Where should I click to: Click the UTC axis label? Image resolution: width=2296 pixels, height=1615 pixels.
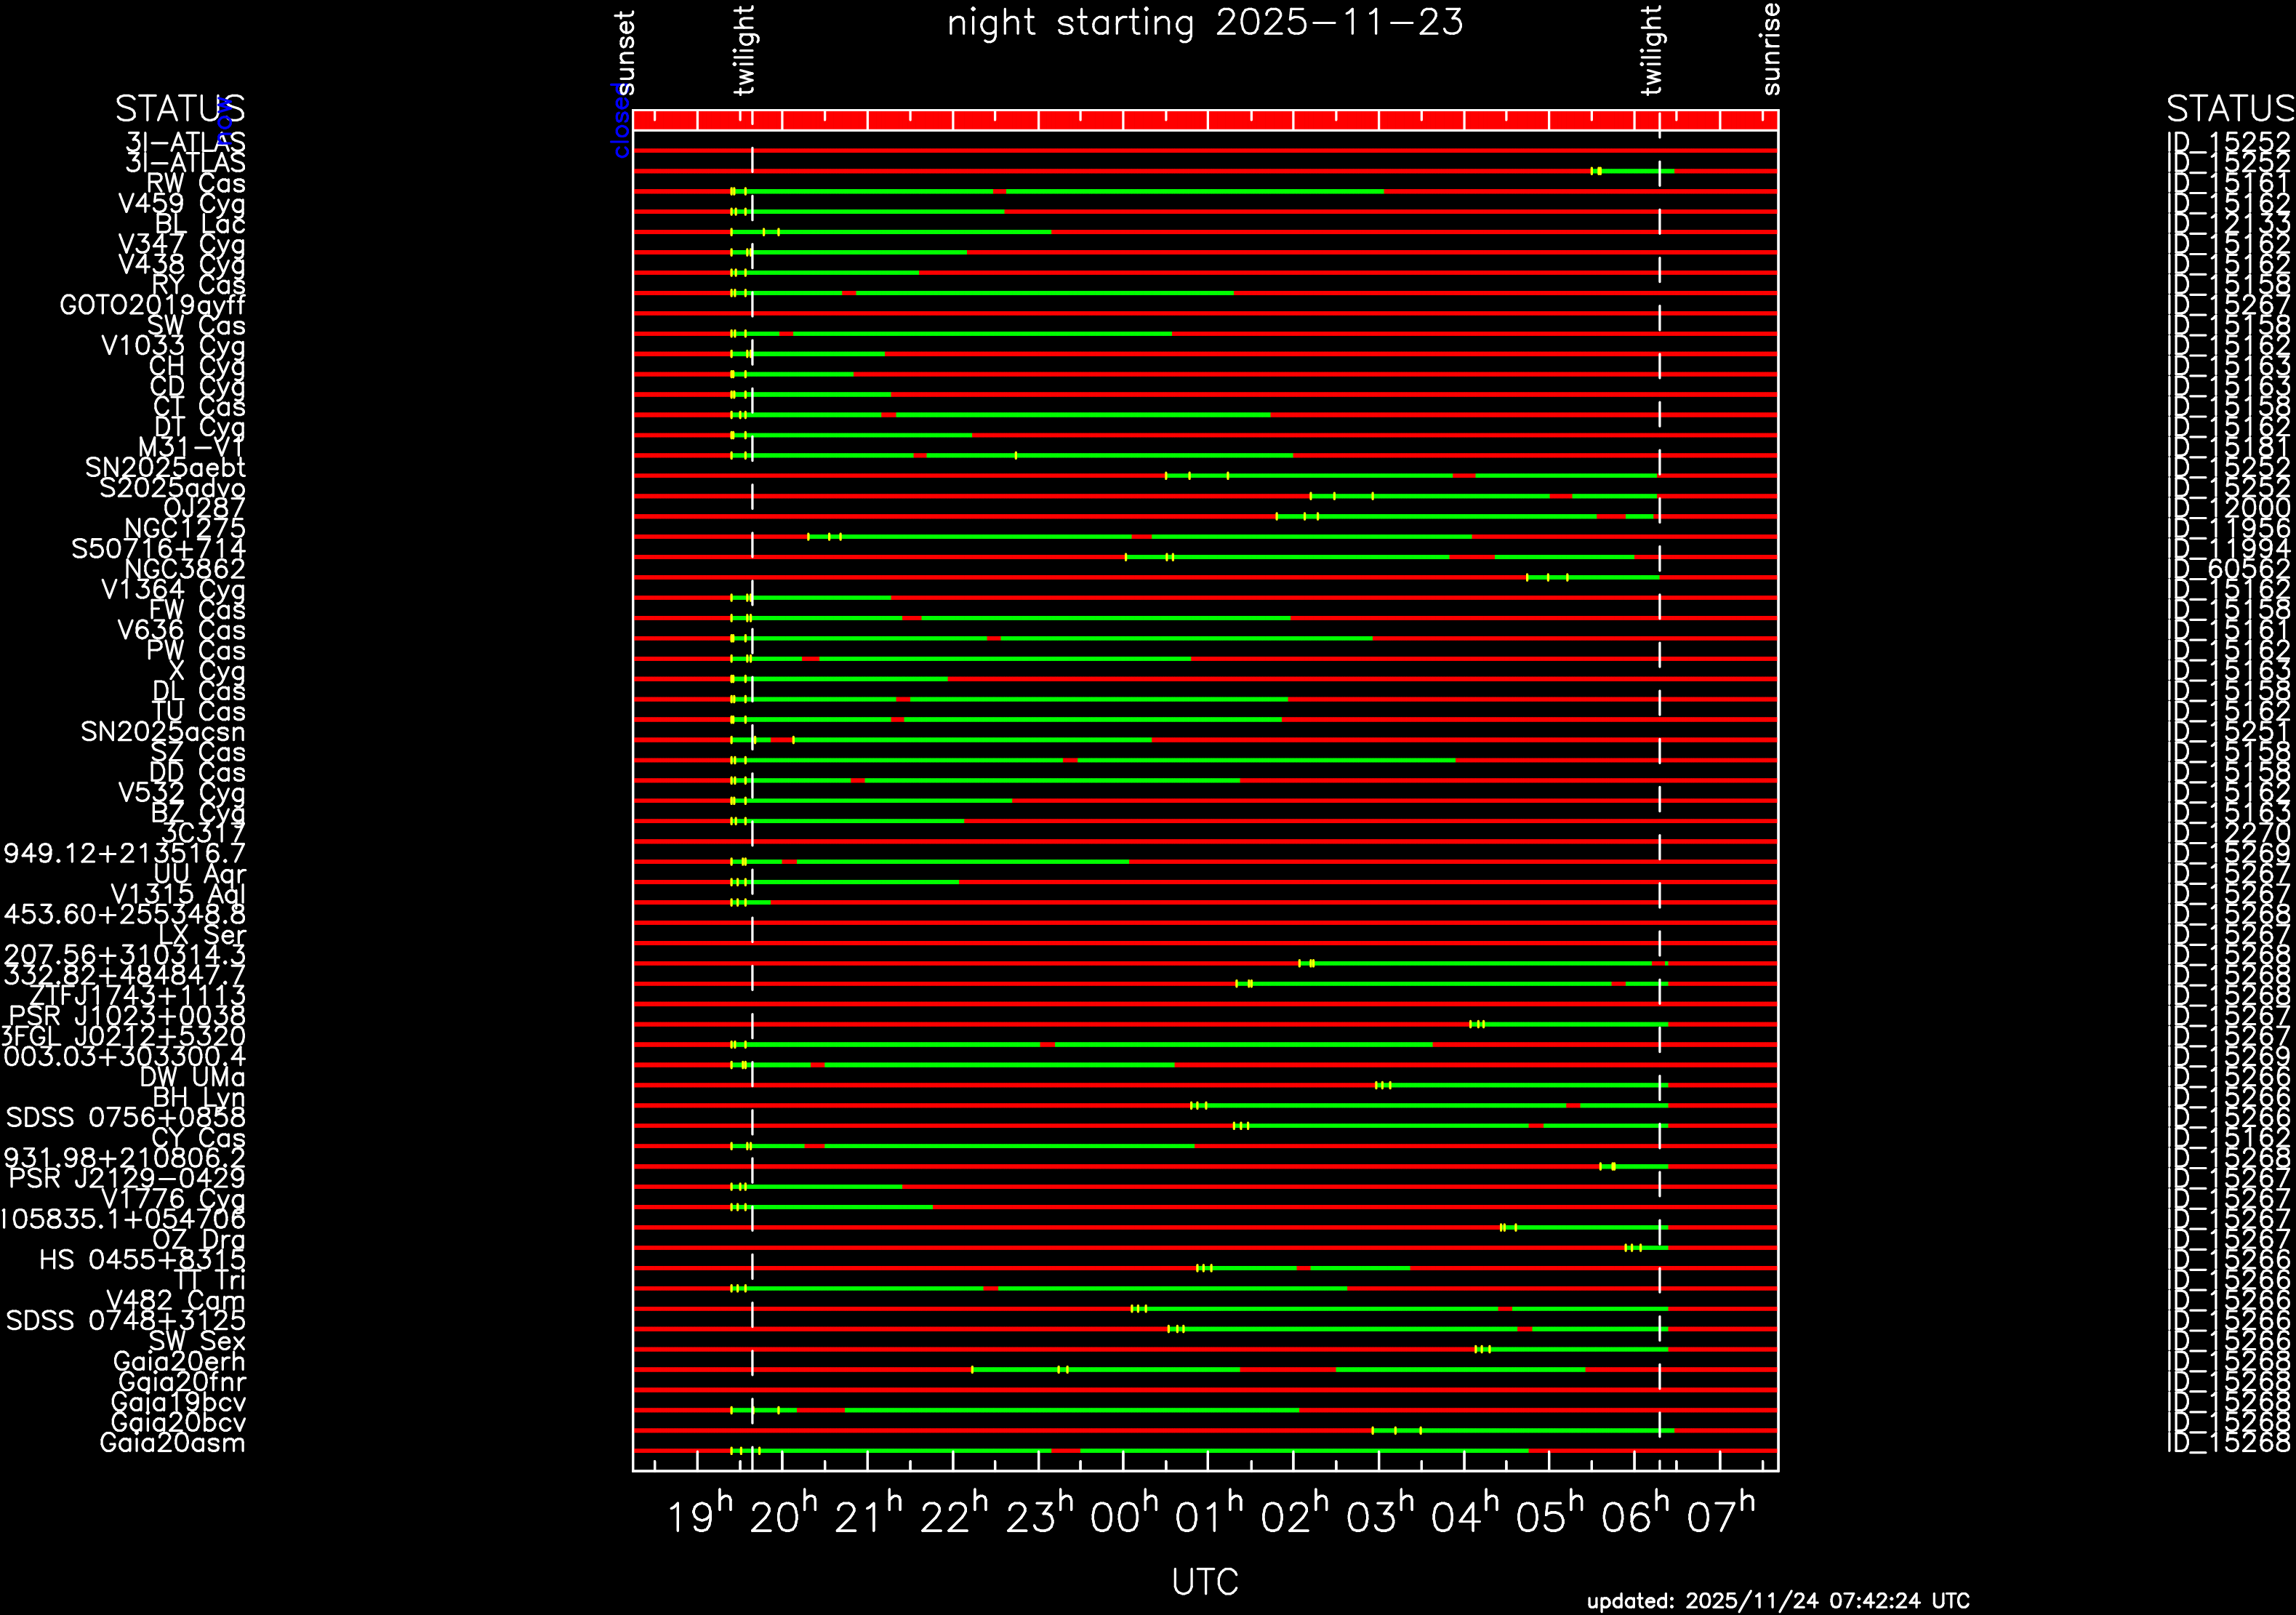pos(1205,1582)
